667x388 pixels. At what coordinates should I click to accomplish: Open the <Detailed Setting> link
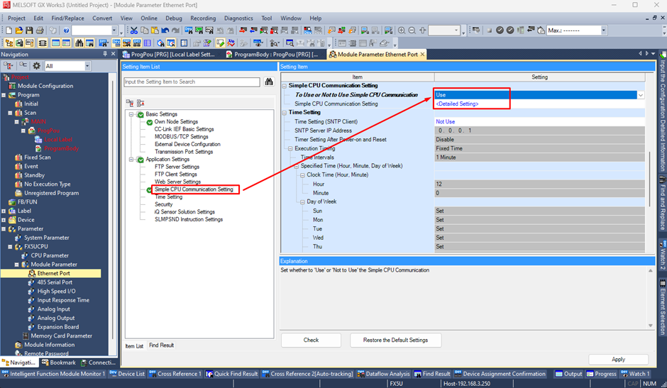coord(457,104)
